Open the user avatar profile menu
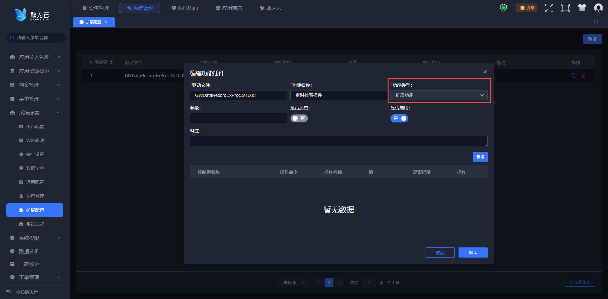This screenshot has height=299, width=608. (598, 8)
